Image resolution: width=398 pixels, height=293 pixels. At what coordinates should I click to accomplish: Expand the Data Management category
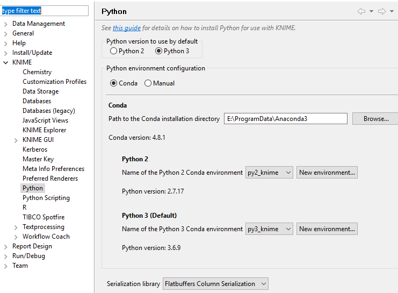coord(5,24)
